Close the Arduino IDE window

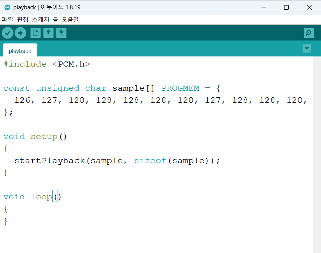(309, 7)
